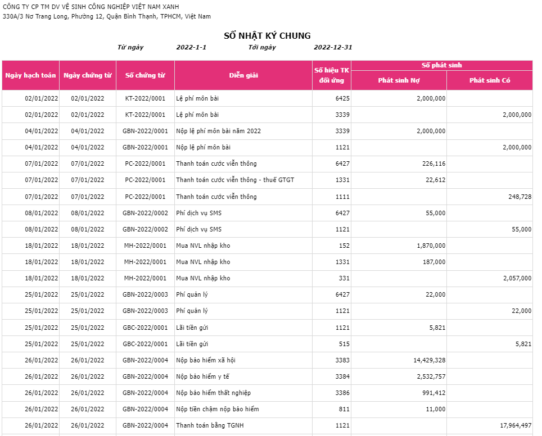Click the 'Phát sinh Nợ' column header
Image resolution: width=542 pixels, height=436 pixels.
399,80
